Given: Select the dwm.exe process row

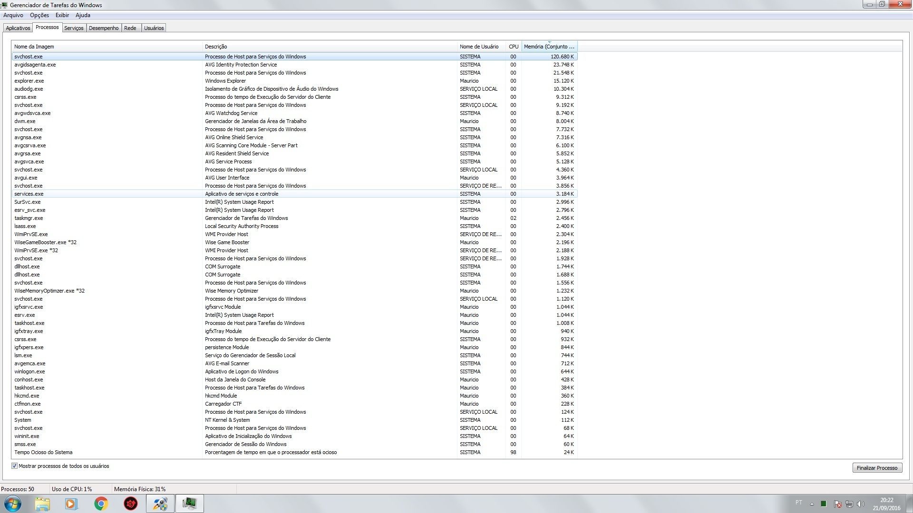Looking at the screenshot, I should pos(295,121).
